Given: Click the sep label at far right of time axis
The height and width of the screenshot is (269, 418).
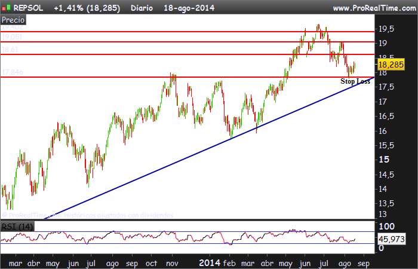Looking at the screenshot, I should coord(363,264).
